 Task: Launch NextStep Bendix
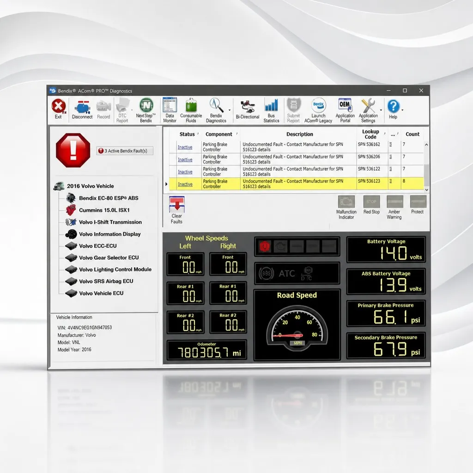[x=146, y=110]
